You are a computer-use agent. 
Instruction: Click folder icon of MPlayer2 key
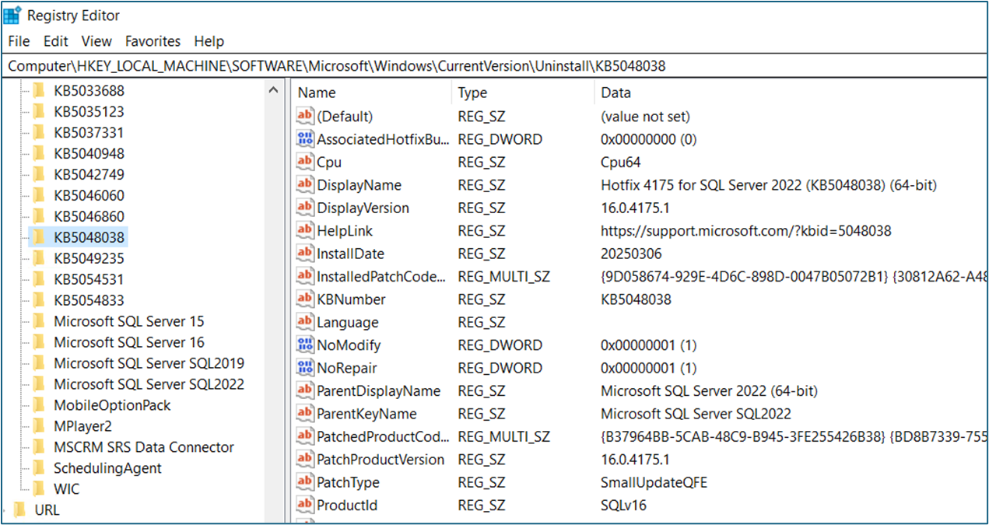coord(39,426)
